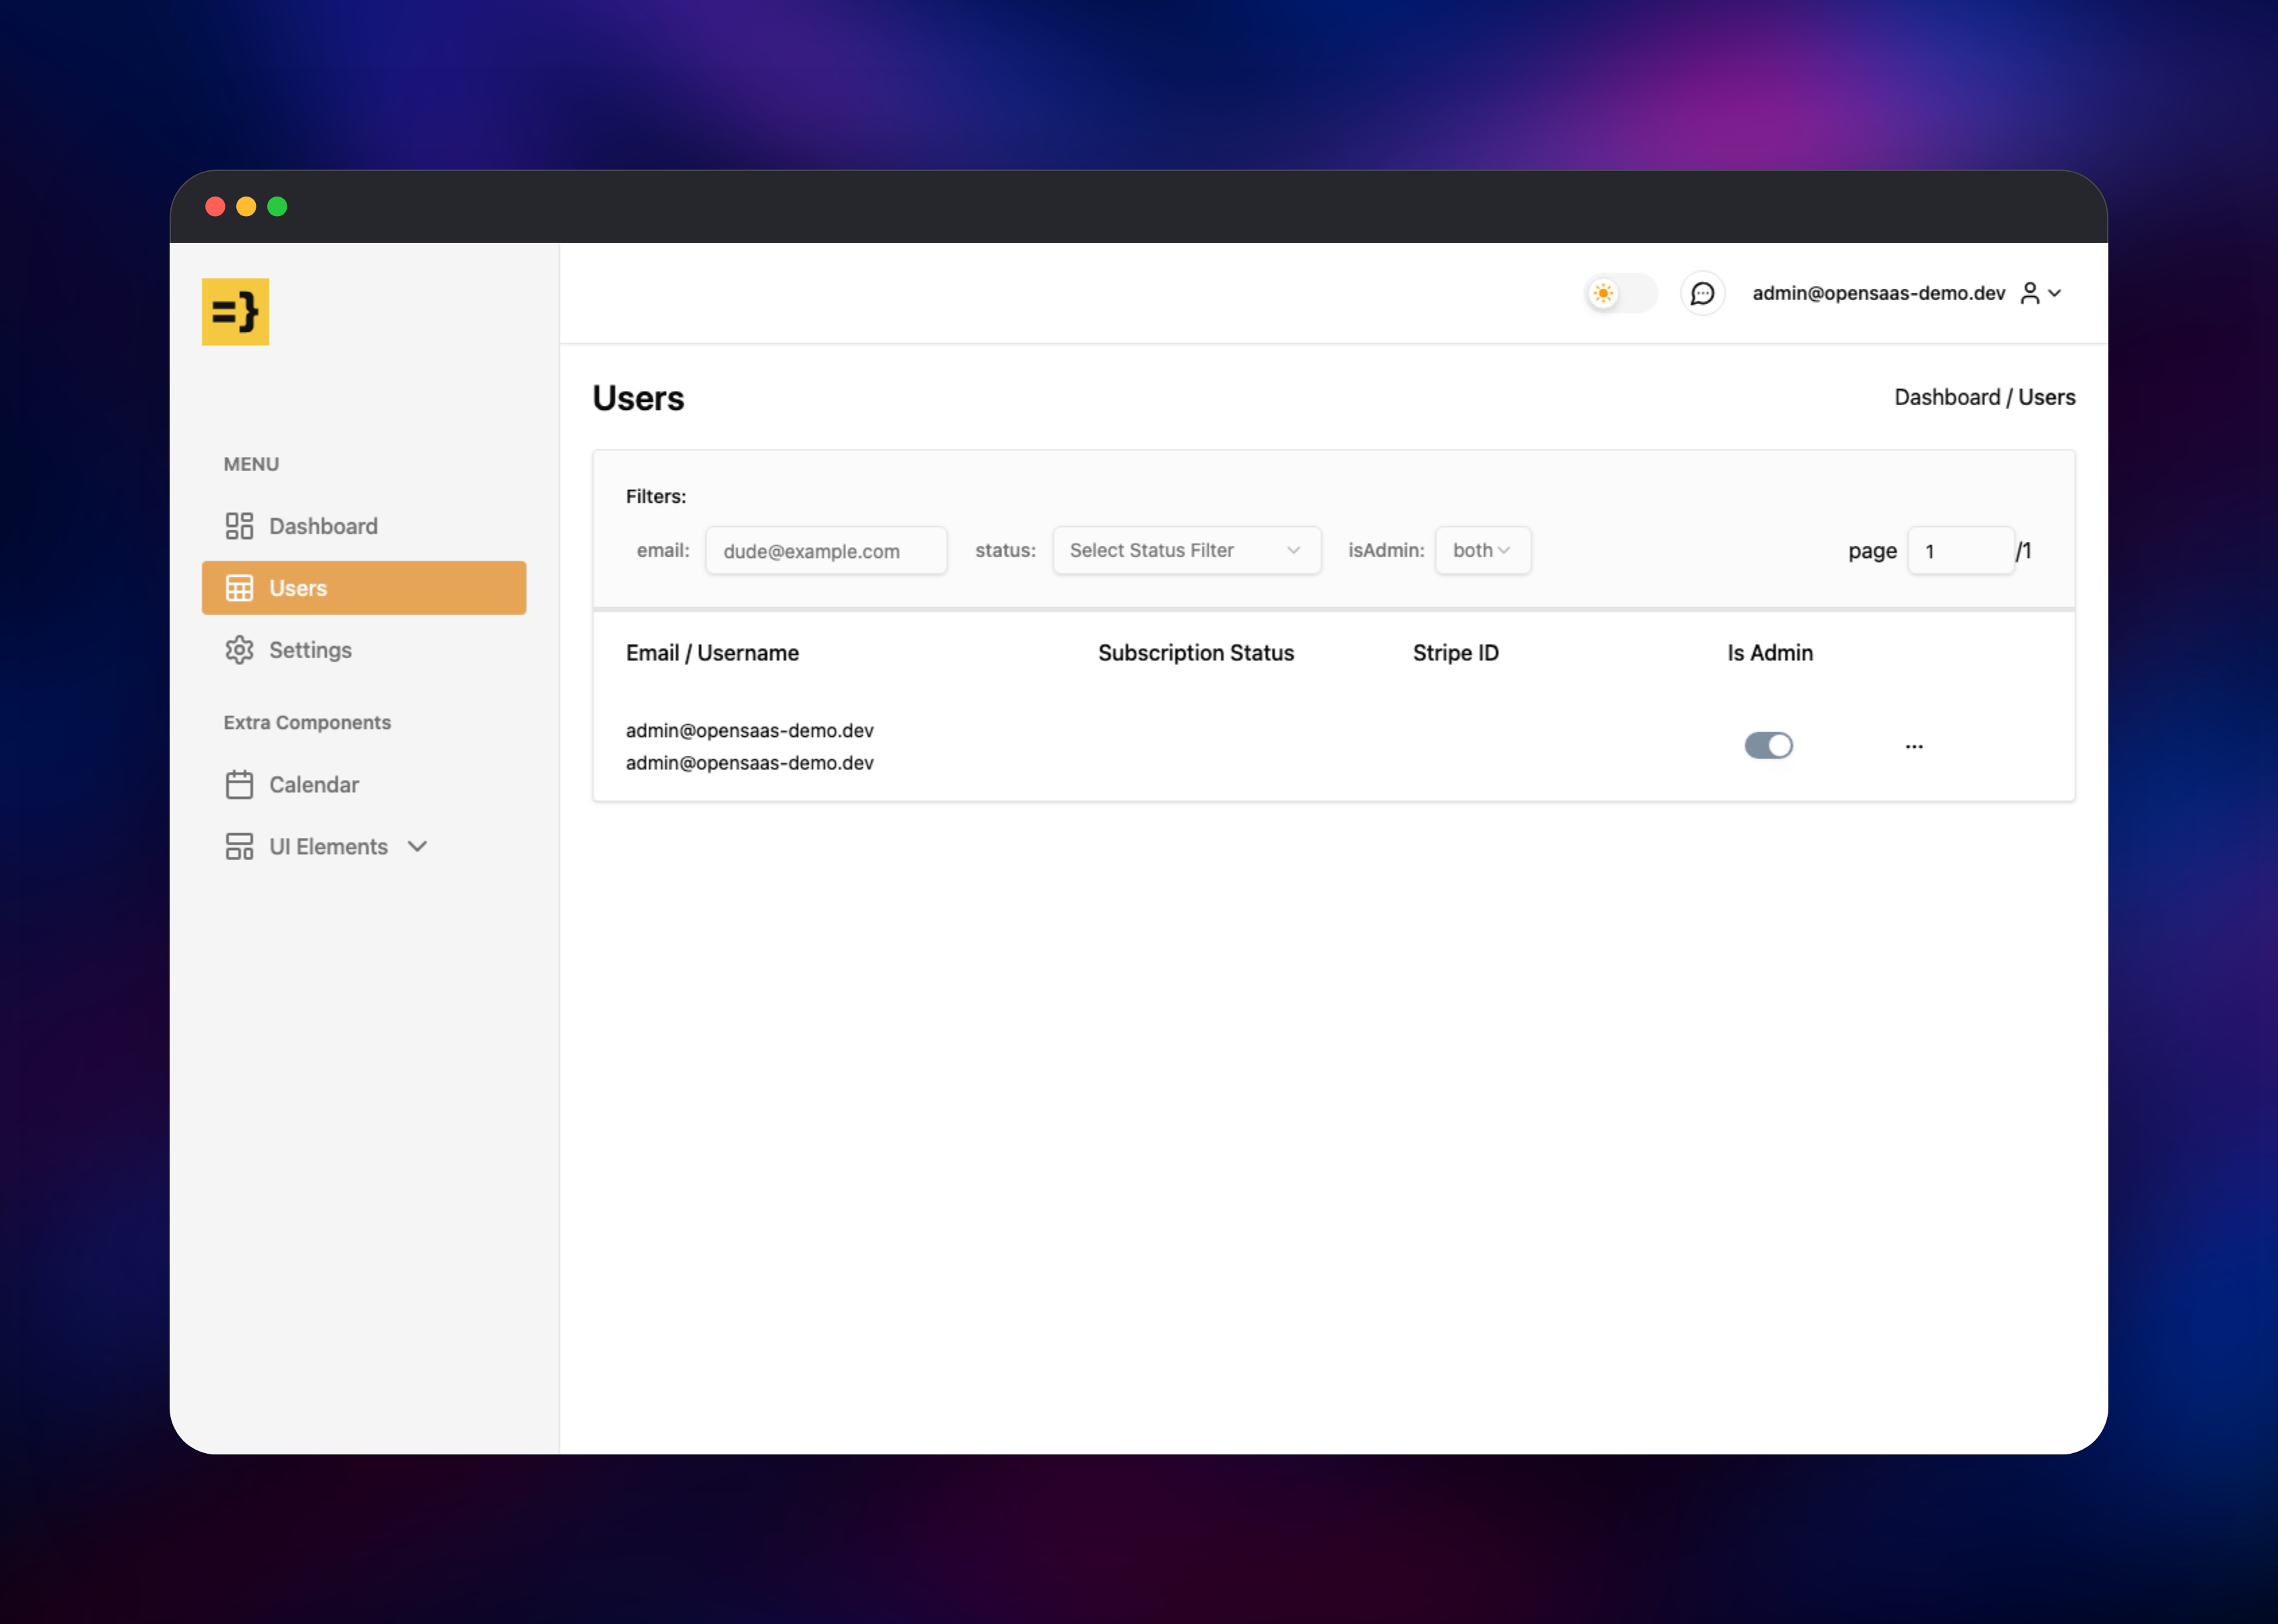Open the Select Status Filter dropdown
This screenshot has width=2278, height=1624.
pyautogui.click(x=1186, y=550)
